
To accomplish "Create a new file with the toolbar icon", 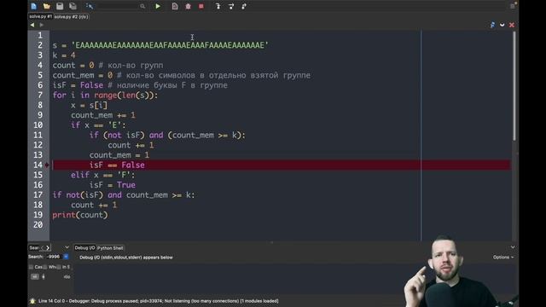I will [34, 6].
